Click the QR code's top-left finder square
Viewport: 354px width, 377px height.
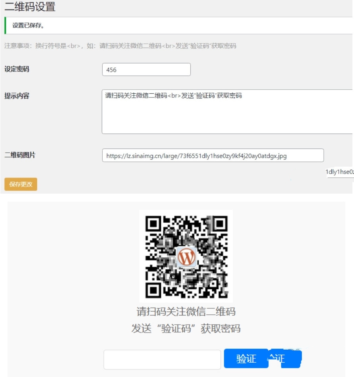coord(153,223)
